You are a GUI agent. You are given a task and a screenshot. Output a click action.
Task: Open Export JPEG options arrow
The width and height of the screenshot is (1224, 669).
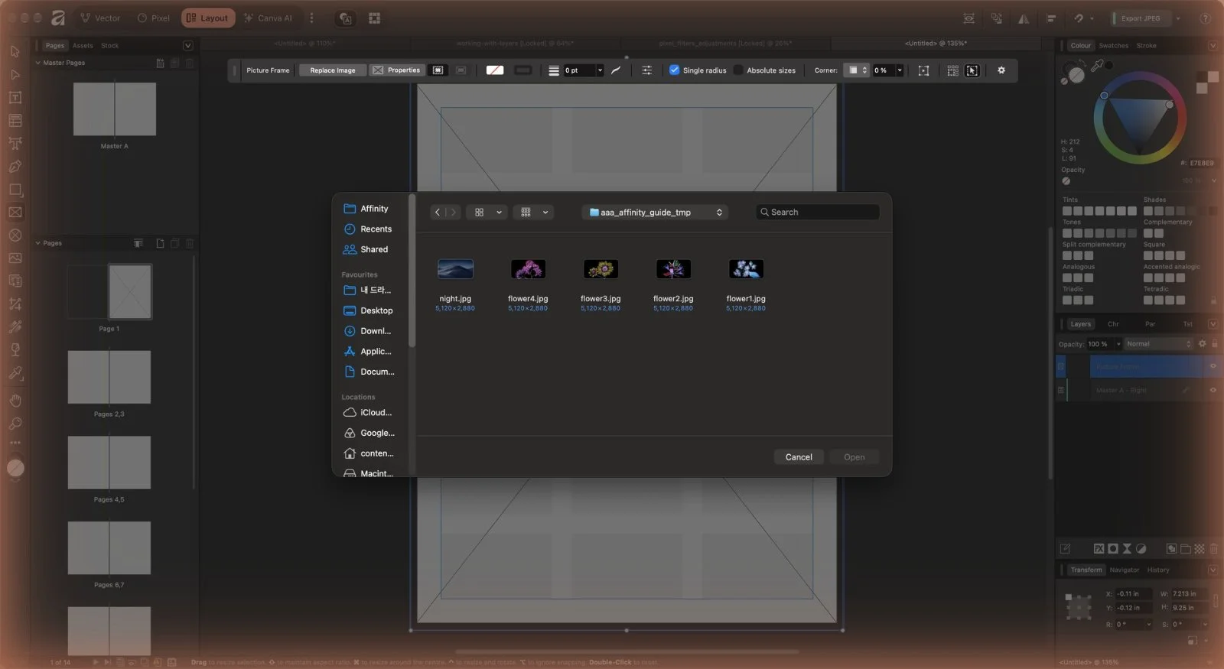point(1178,18)
